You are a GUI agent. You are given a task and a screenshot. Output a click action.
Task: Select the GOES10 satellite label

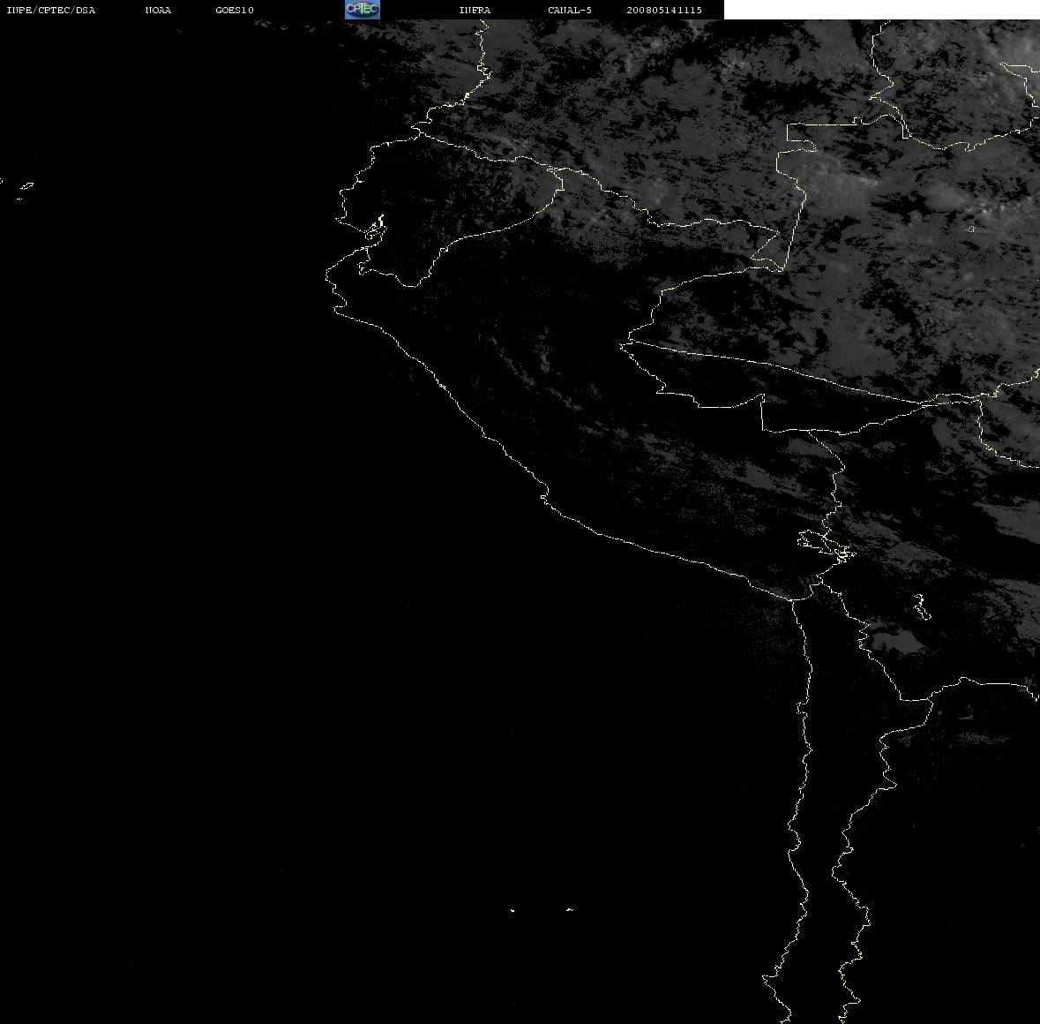click(235, 10)
